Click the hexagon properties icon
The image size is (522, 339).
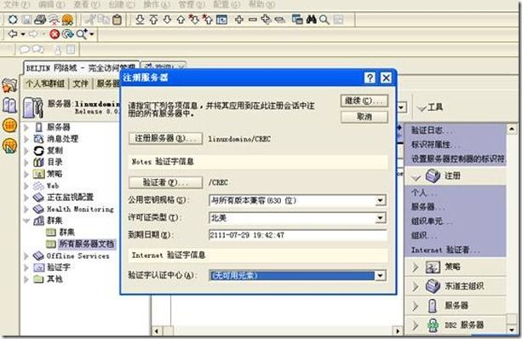[13, 20]
